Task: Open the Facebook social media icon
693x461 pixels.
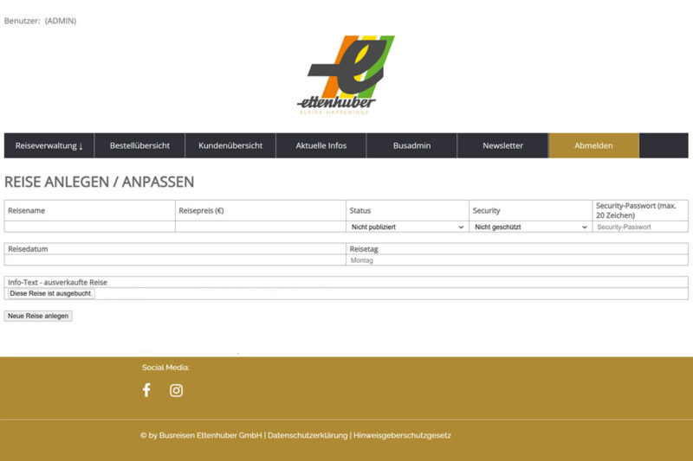Action: click(x=146, y=390)
